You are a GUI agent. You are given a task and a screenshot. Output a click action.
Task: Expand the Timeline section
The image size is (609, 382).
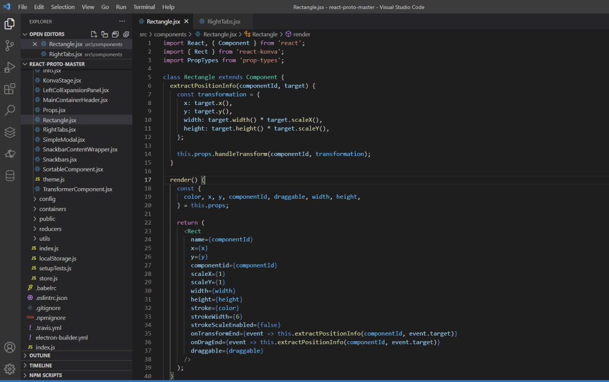pyautogui.click(x=40, y=365)
